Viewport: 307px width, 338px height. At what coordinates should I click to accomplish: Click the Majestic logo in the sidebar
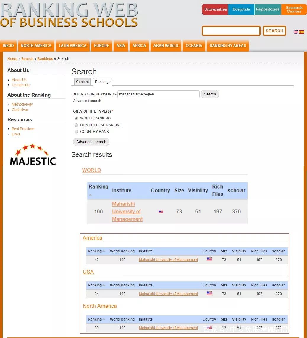click(x=33, y=155)
